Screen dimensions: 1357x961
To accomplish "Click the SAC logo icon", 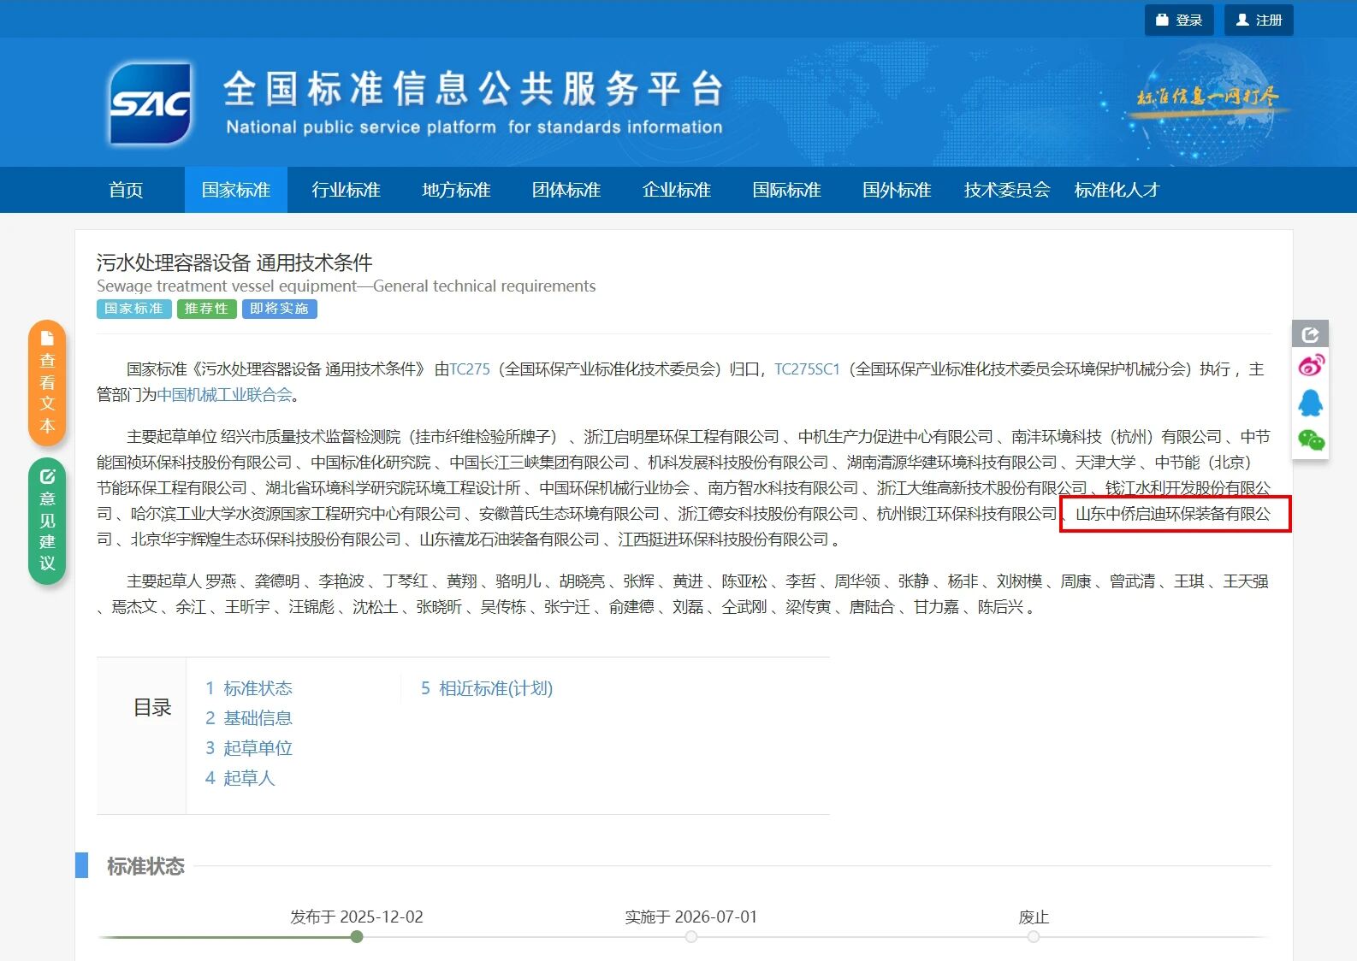I will [151, 103].
